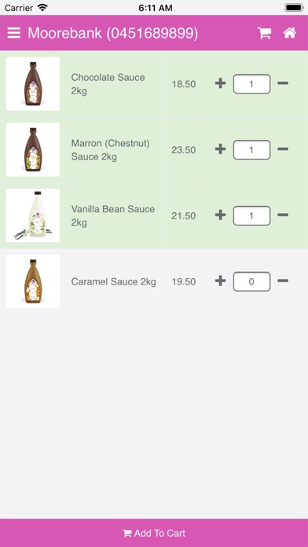Open the Caramel Sauce bottle thumbnail

(x=33, y=281)
